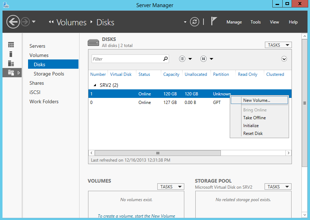The image size is (310, 220).
Task: Open the notifications flag icon
Action: (214, 21)
